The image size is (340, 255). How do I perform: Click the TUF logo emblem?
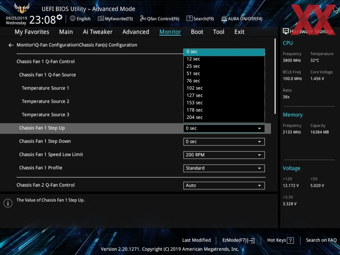[22, 8]
